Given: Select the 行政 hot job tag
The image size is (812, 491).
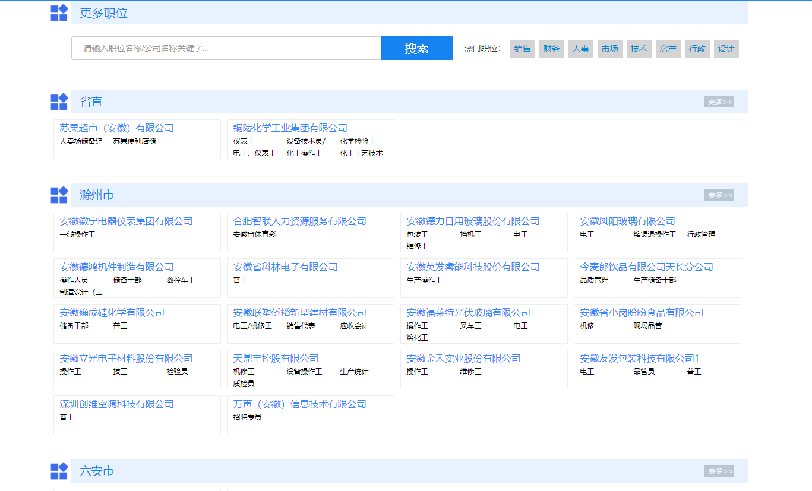Looking at the screenshot, I should pyautogui.click(x=697, y=49).
